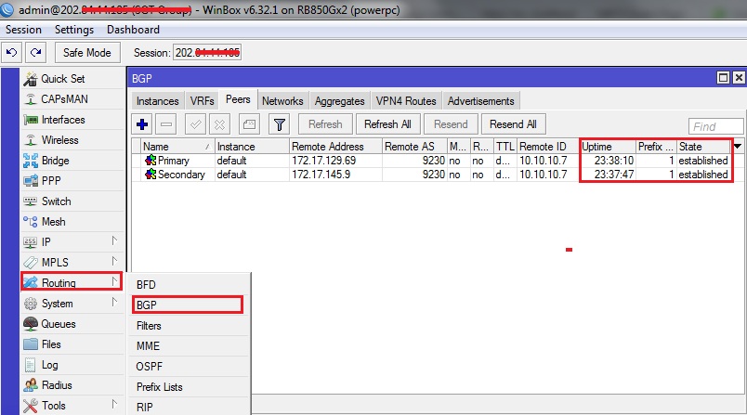Sort by the Uptime column header

[x=608, y=147]
